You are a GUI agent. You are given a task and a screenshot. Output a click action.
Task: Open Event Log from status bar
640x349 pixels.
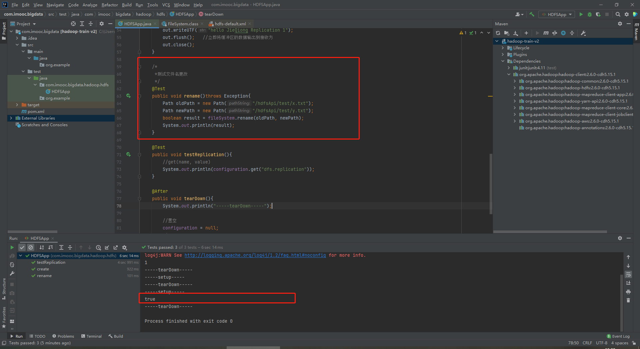[618, 336]
